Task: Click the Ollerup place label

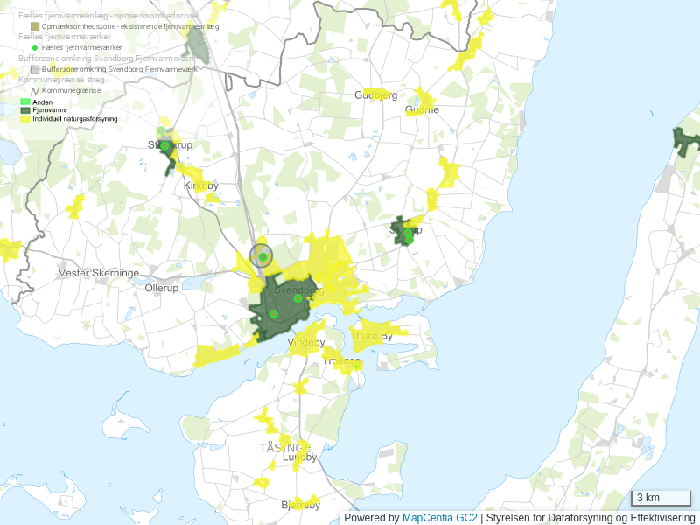Action: [161, 287]
